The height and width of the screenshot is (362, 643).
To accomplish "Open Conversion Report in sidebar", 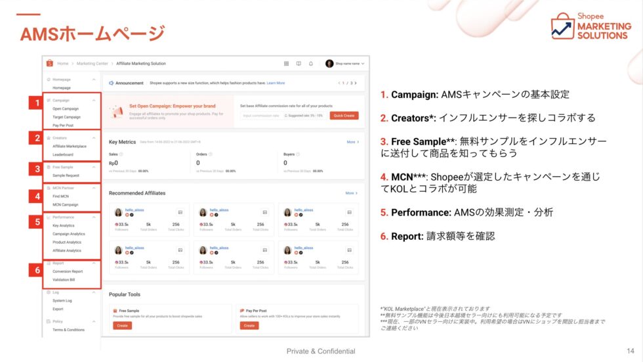I will pyautogui.click(x=68, y=272).
